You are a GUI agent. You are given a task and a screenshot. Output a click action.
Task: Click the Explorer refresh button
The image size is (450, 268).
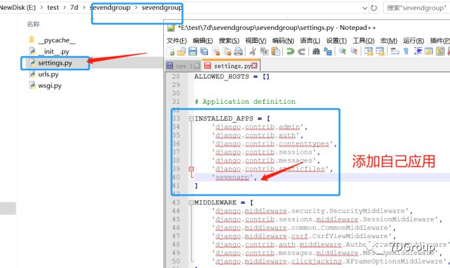[x=374, y=8]
